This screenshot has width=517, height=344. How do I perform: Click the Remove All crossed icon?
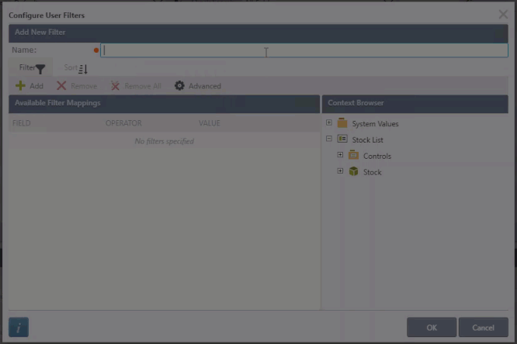115,86
